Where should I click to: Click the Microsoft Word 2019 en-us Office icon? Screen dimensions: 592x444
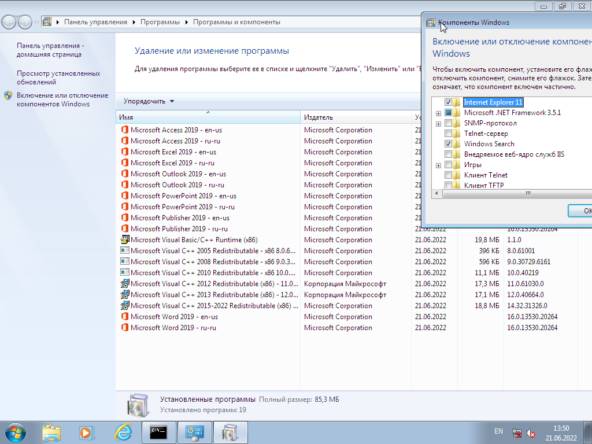coord(125,316)
